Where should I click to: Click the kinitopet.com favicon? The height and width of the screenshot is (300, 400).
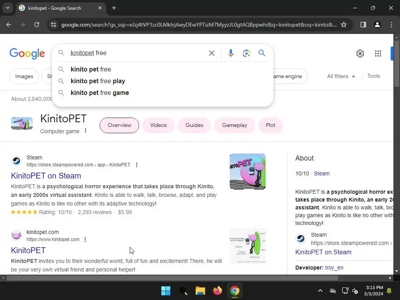pos(16,236)
